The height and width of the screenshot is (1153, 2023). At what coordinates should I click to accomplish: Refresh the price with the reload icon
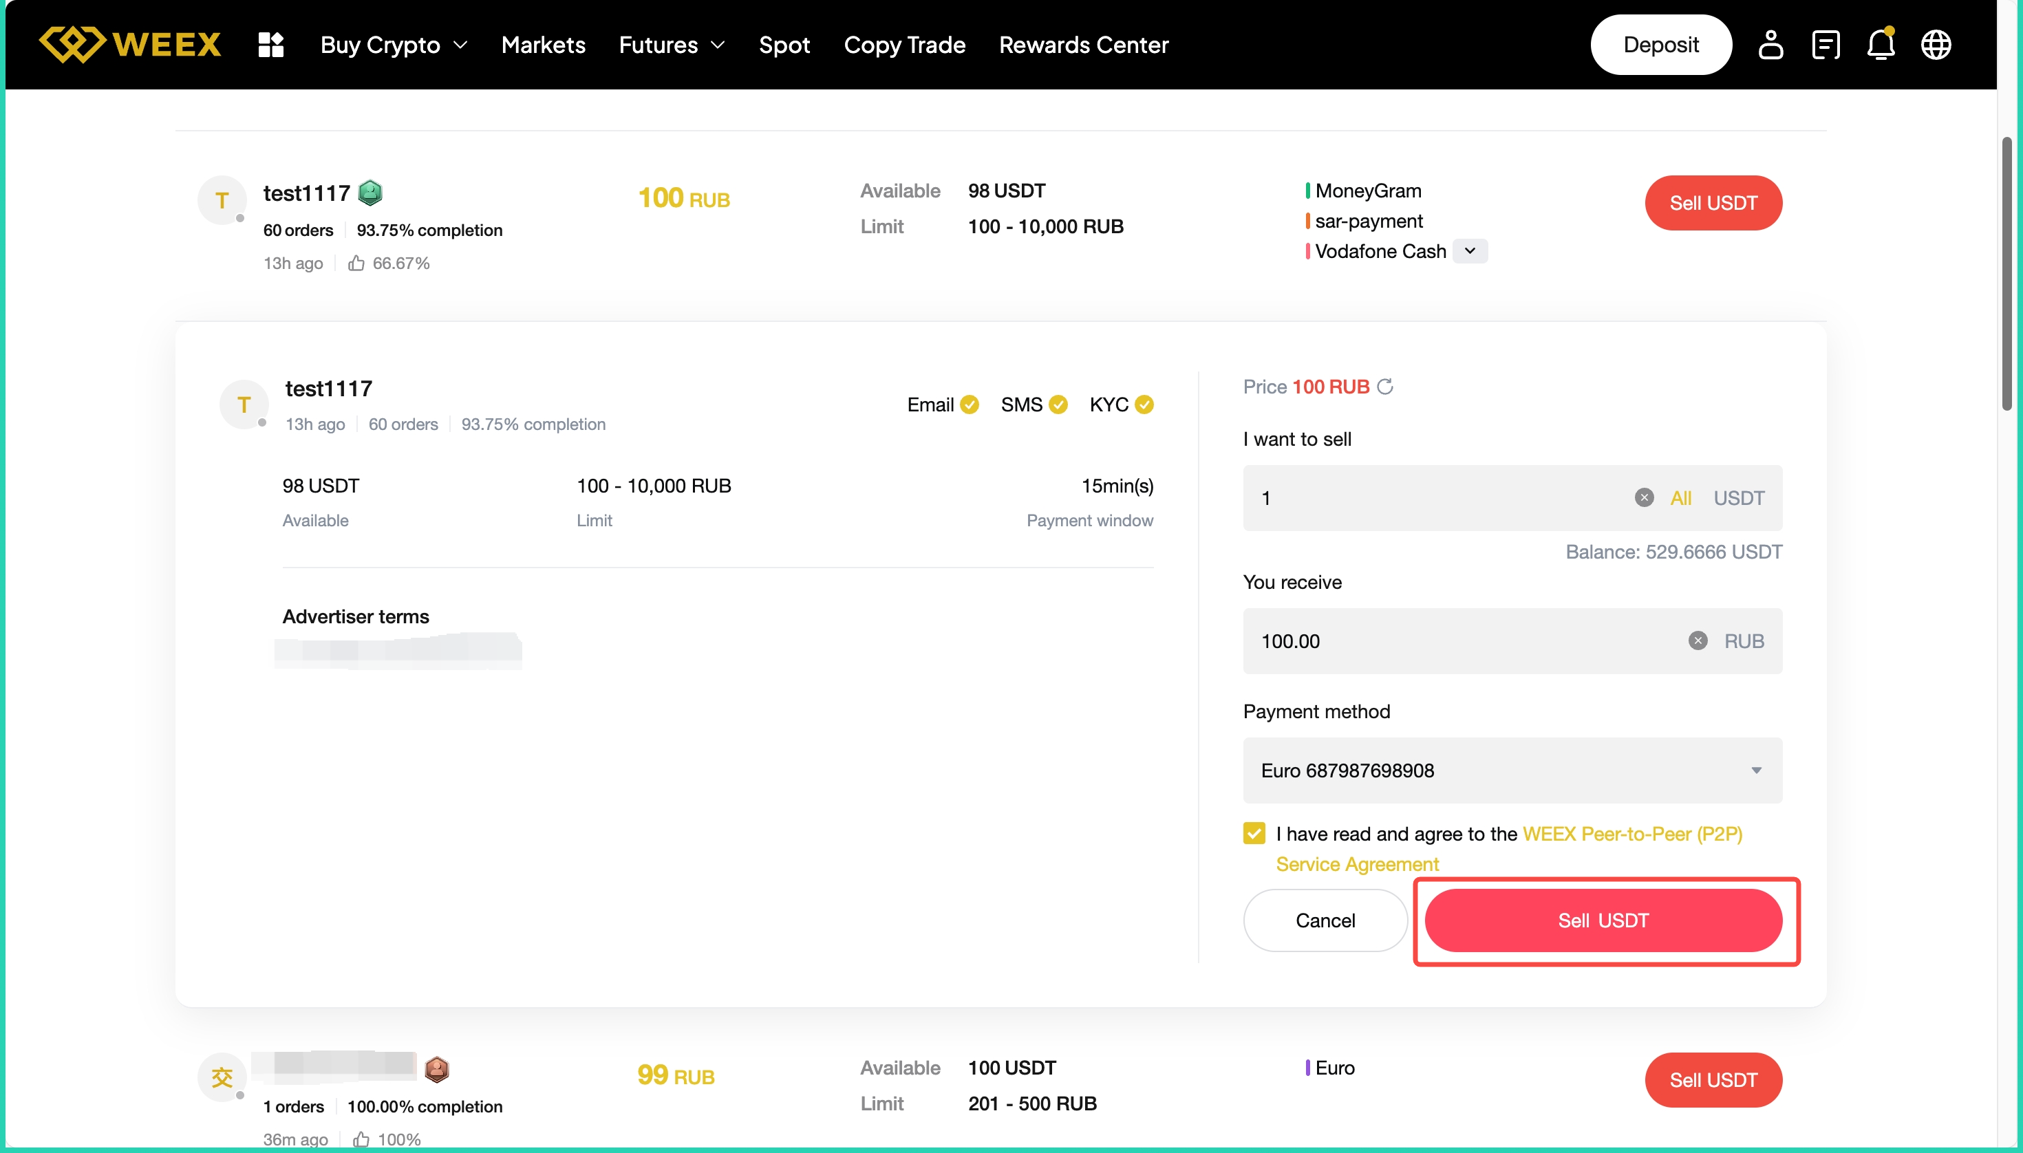(x=1384, y=387)
